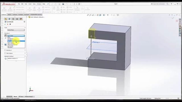This screenshot has height=102, width=182.
Task: Open File Explorer folder icon in task pane
Action: tap(180, 24)
